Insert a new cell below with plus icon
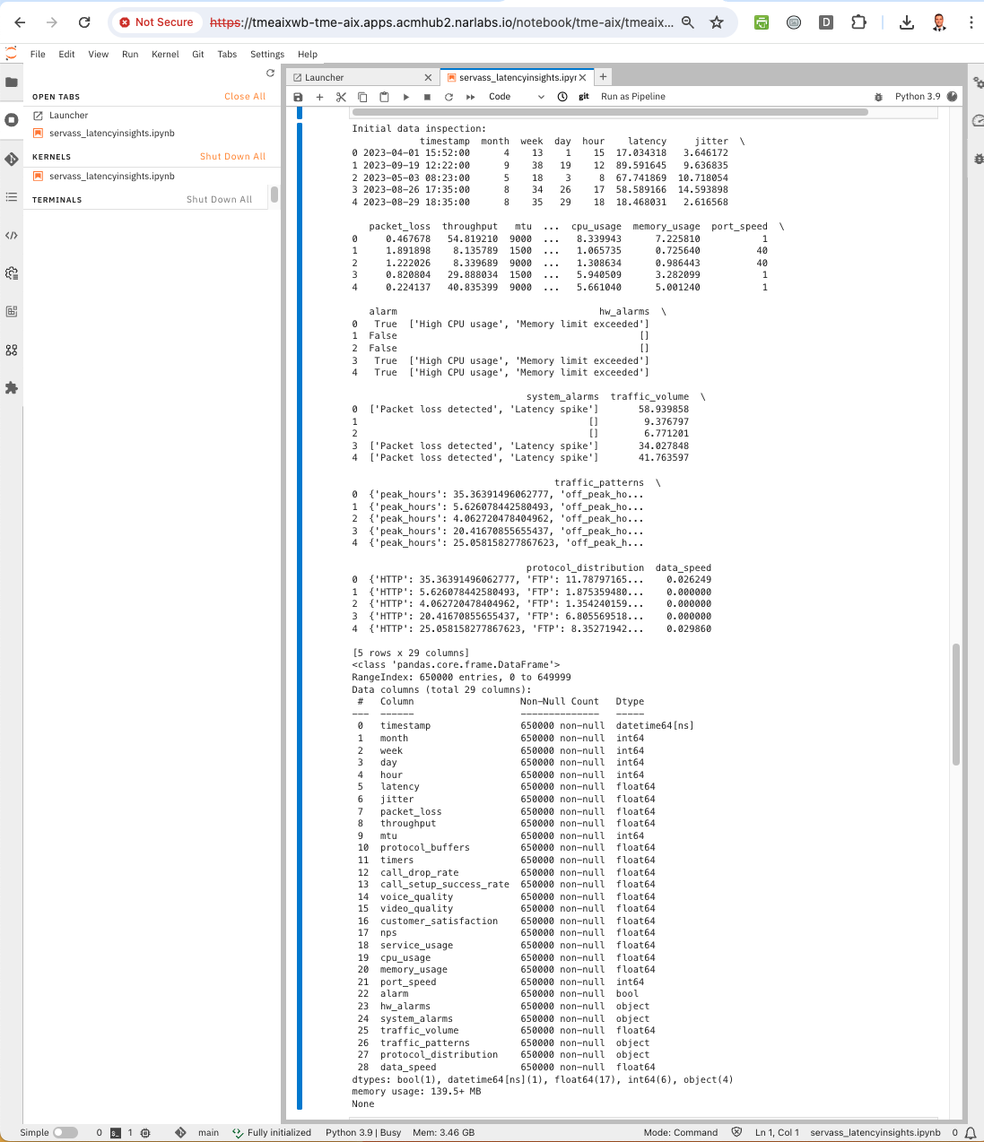This screenshot has width=984, height=1142. point(319,97)
